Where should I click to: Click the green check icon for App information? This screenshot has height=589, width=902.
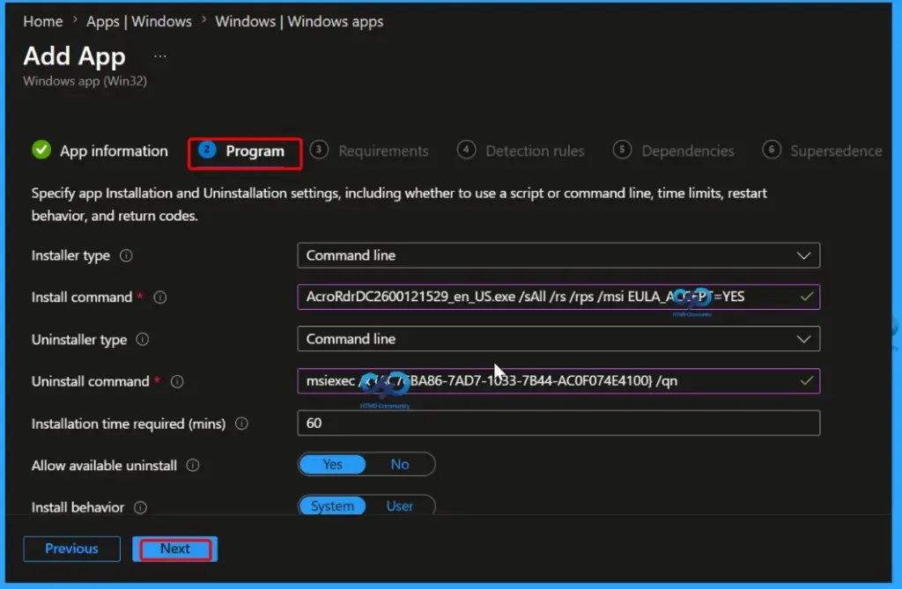(41, 151)
